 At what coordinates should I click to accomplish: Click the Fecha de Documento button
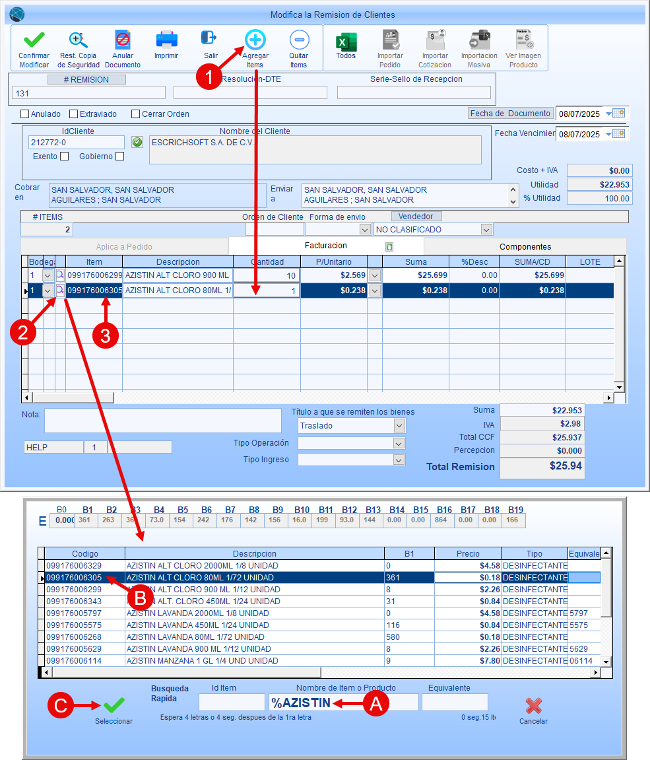(x=511, y=114)
